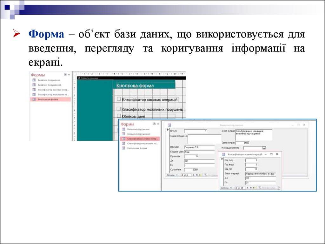
Task: Click the form icon beside first upper list entry
Action: coord(34,80)
